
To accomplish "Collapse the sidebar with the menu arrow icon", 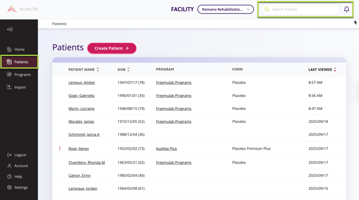I will pyautogui.click(x=10, y=29).
